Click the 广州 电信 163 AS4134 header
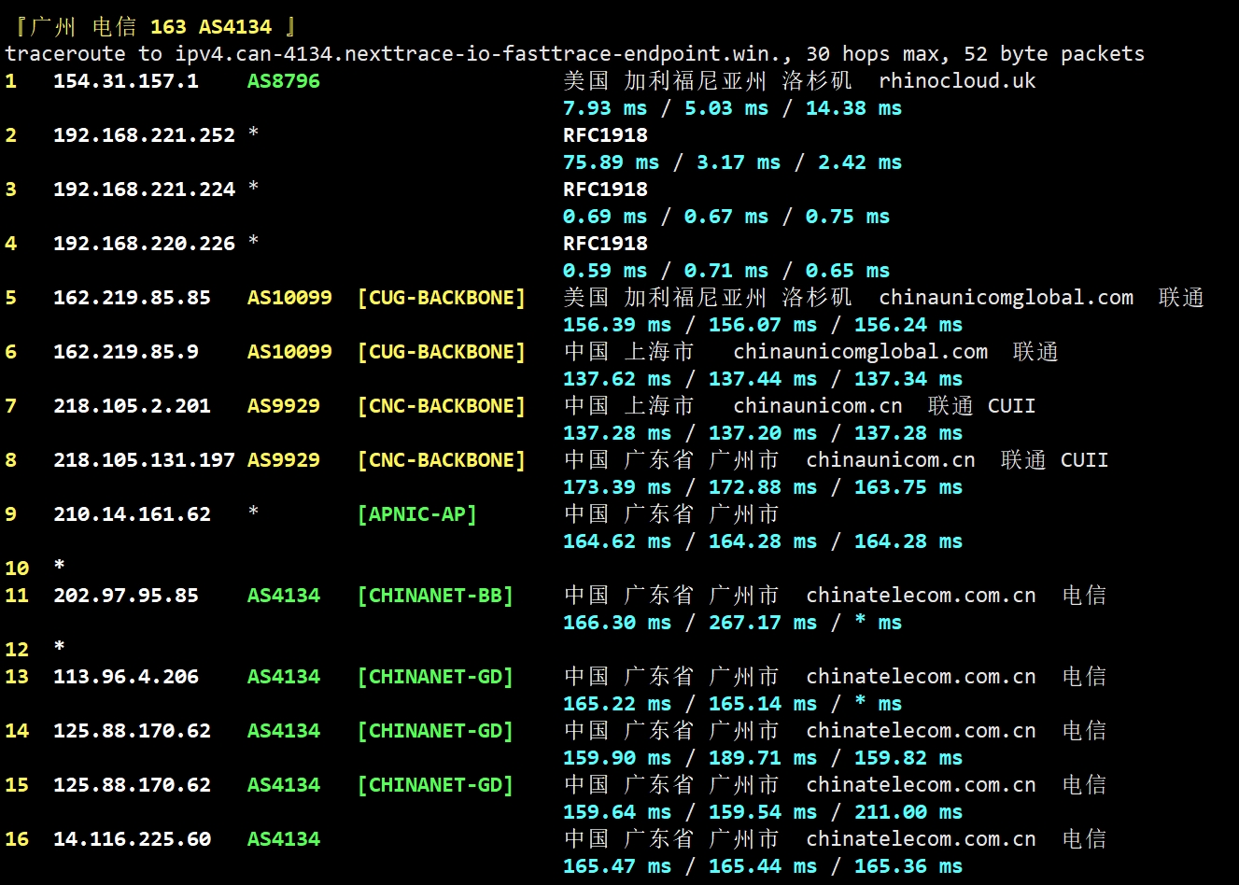The image size is (1239, 885). (x=155, y=27)
